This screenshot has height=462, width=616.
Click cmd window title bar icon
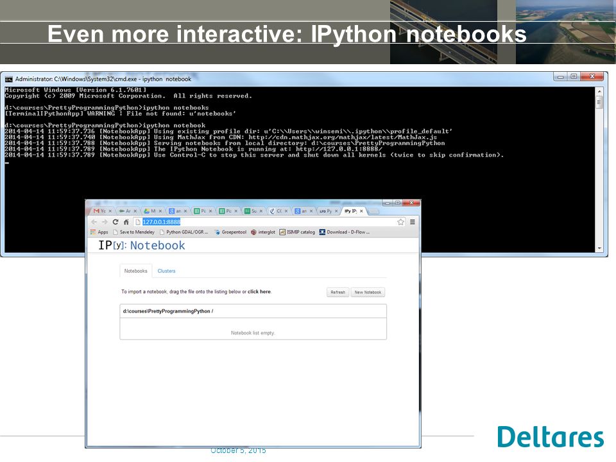coord(8,80)
